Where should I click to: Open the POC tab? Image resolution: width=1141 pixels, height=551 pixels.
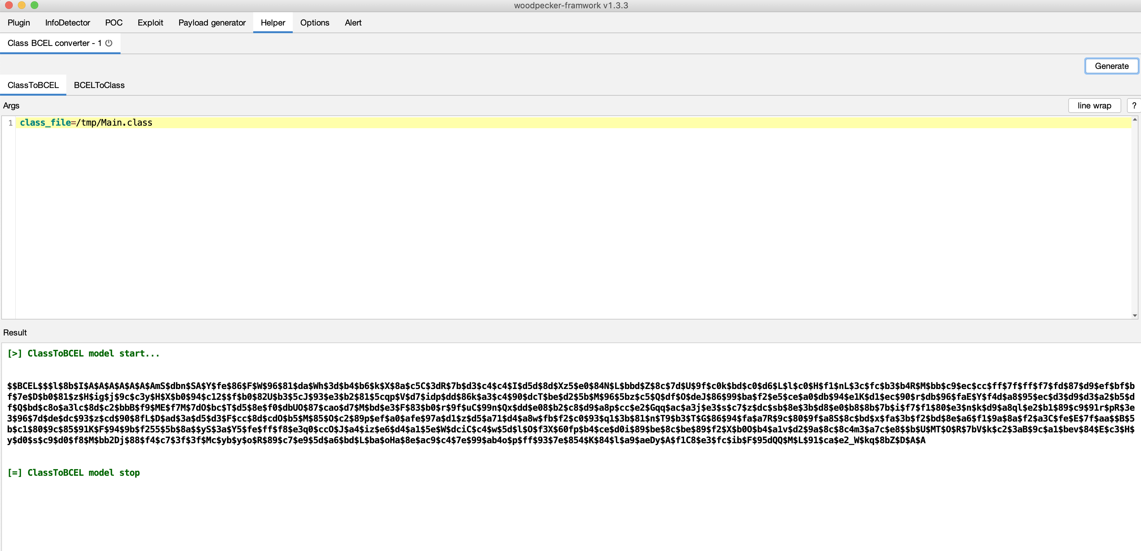[x=114, y=23]
